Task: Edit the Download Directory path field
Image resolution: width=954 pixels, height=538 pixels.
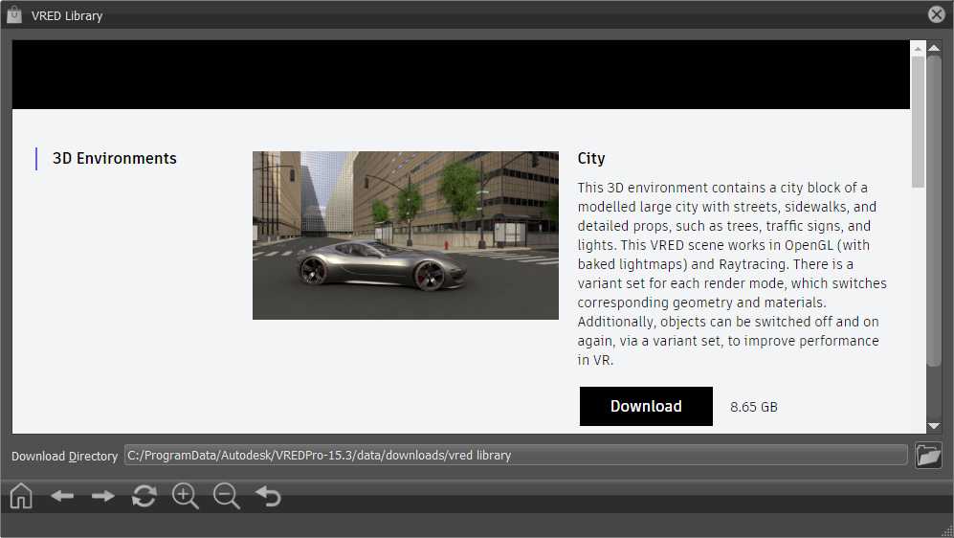Action: click(516, 456)
